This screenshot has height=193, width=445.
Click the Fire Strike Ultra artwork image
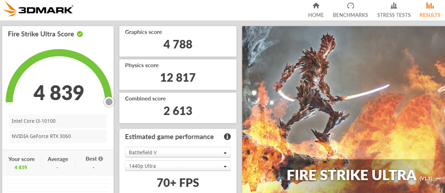(x=343, y=110)
